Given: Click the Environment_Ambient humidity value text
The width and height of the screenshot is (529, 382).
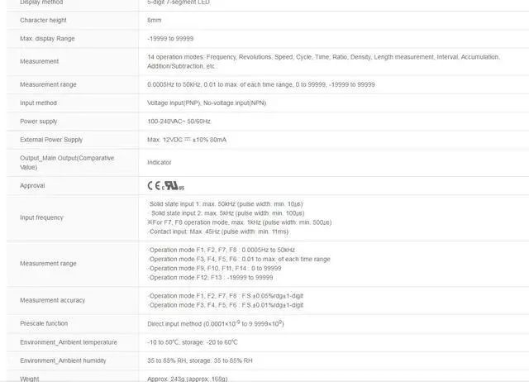Looking at the screenshot, I should tap(200, 361).
